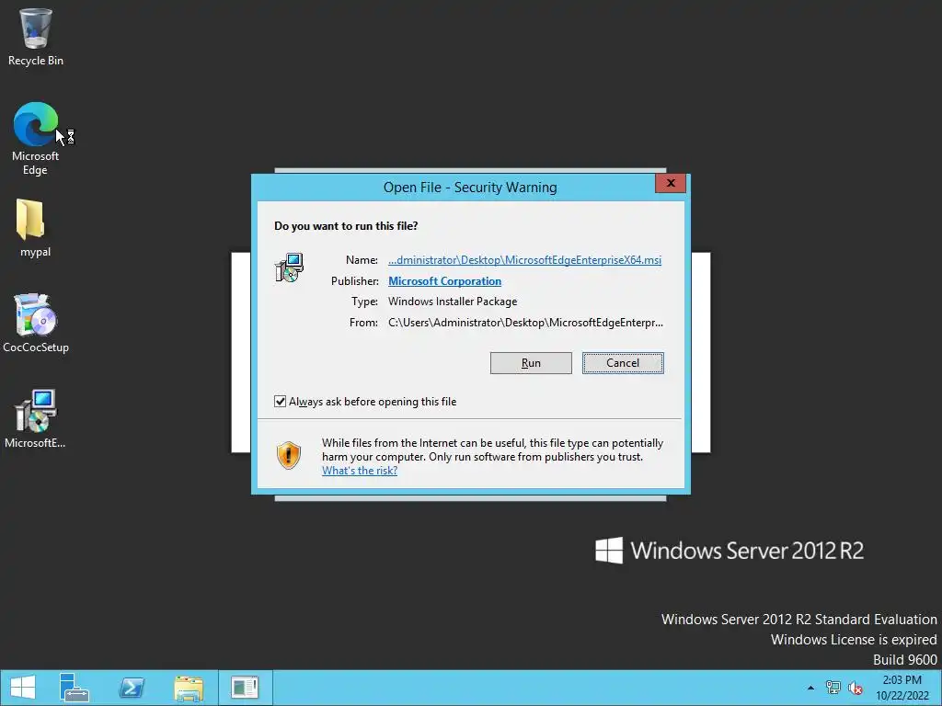This screenshot has height=706, width=942.
Task: Open Server Manager from the taskbar
Action: 74,688
